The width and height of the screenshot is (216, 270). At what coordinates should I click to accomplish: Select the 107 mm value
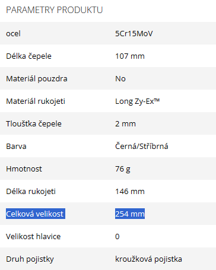pos(130,56)
